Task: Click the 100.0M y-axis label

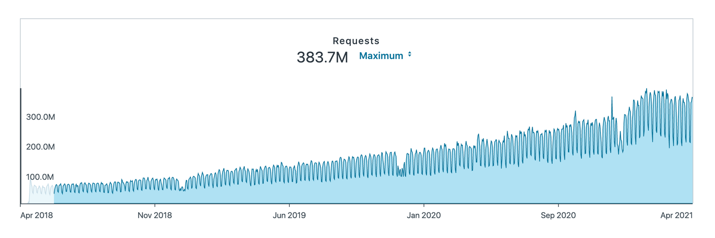Action: (40, 177)
